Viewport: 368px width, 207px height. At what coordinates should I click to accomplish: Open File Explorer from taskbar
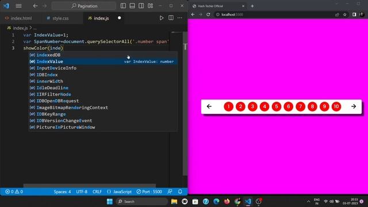174,201
